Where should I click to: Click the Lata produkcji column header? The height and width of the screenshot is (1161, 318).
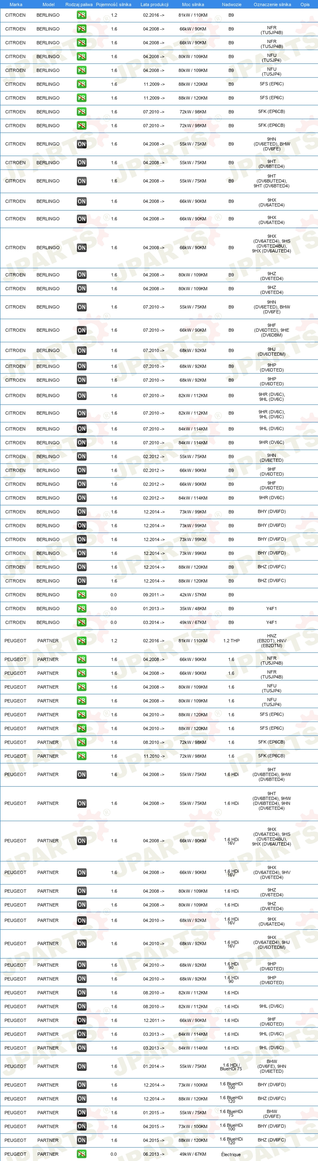154,4
